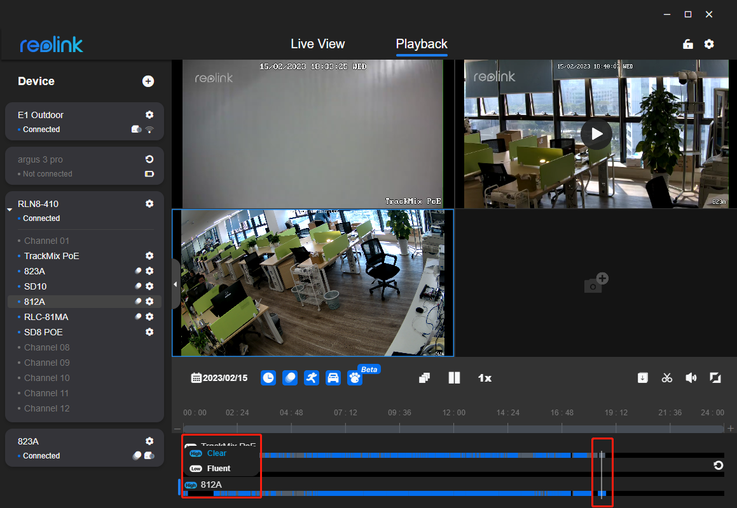Image resolution: width=737 pixels, height=508 pixels.
Task: Click the lock icon in the header
Action: pyautogui.click(x=687, y=44)
